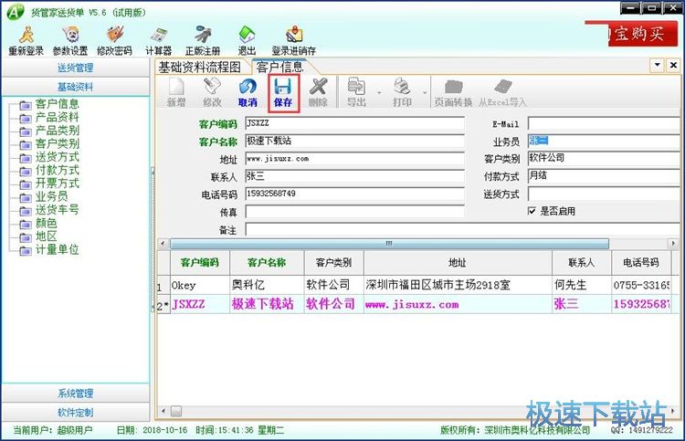Click the 退出 exit icon
685x441 pixels.
point(247,40)
